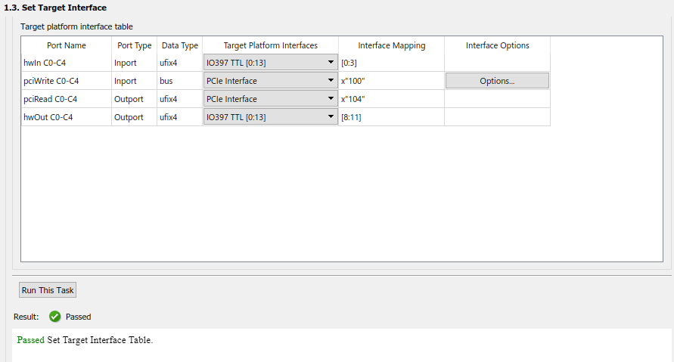Click the Interface Mapping column header

tap(391, 45)
